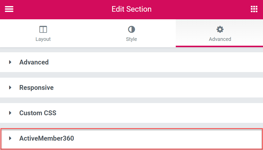Open the Responsive section heading text
The width and height of the screenshot is (263, 150).
click(37, 87)
